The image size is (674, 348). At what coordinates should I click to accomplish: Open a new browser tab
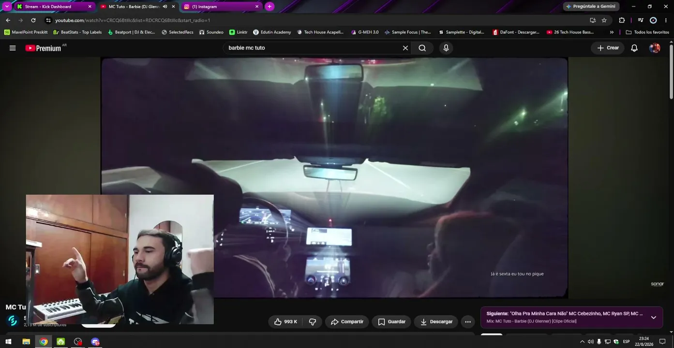(270, 7)
